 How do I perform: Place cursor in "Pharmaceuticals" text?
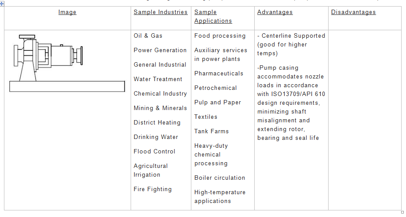(219, 74)
